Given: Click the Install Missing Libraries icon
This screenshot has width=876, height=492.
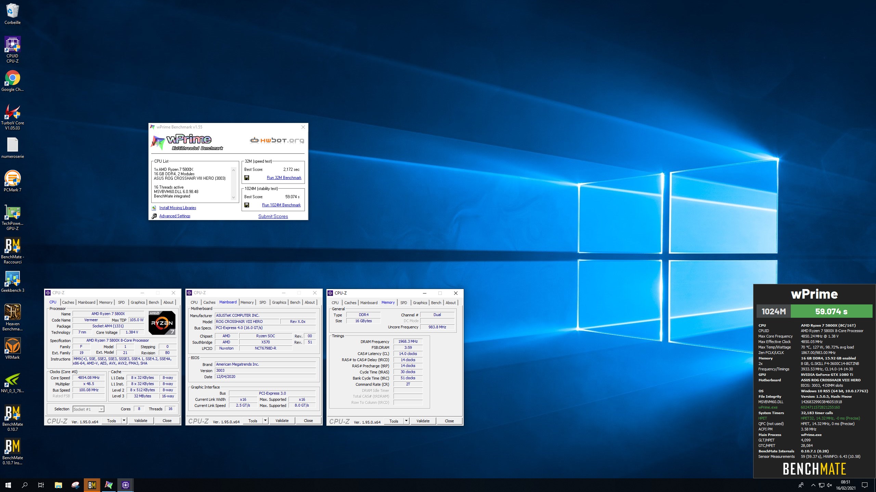Looking at the screenshot, I should click(x=154, y=208).
